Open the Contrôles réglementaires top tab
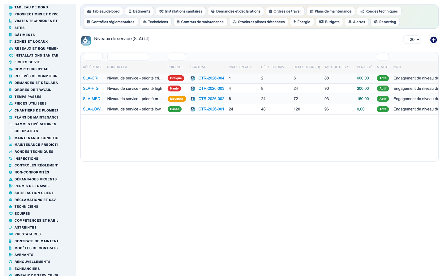 (111, 22)
